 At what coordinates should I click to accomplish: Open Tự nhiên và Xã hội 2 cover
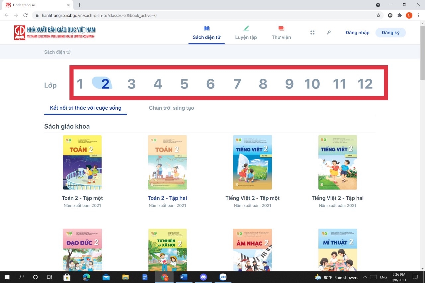(167, 250)
